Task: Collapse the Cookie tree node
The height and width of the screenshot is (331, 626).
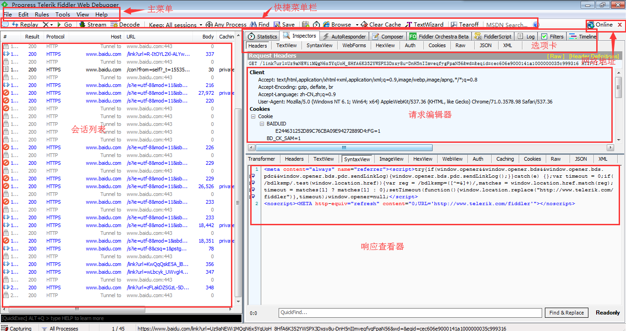Action: pos(253,116)
